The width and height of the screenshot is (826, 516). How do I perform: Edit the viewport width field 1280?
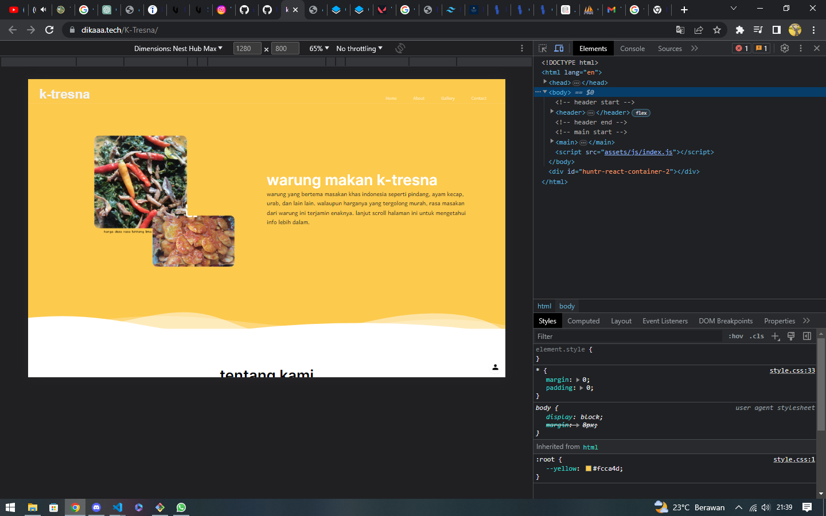(247, 49)
